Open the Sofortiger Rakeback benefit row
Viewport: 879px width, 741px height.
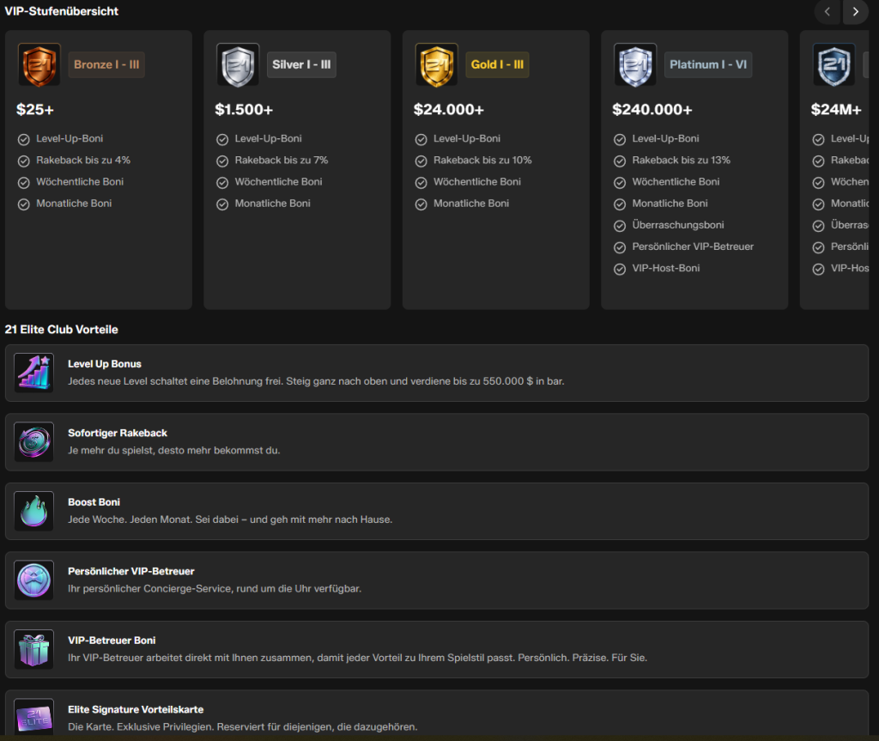[x=437, y=442]
